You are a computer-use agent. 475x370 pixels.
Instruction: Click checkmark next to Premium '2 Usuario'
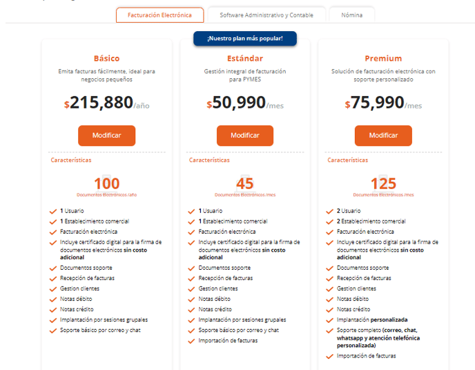(330, 211)
